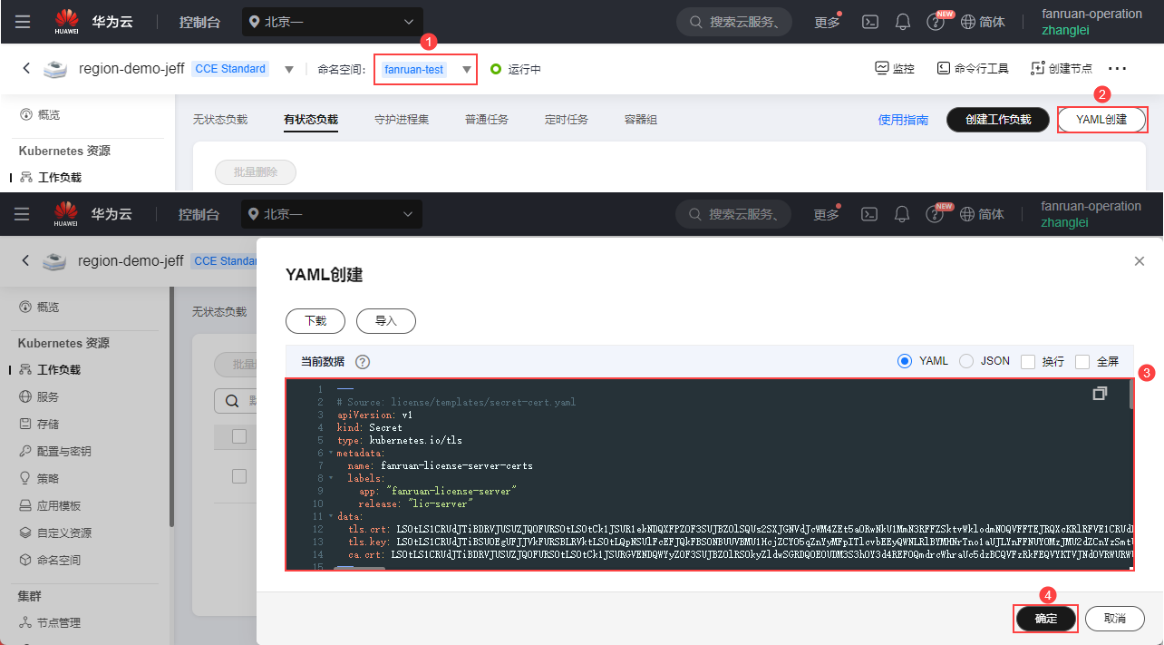Switch to the 定时任务 tab
1164x645 pixels.
click(x=567, y=120)
